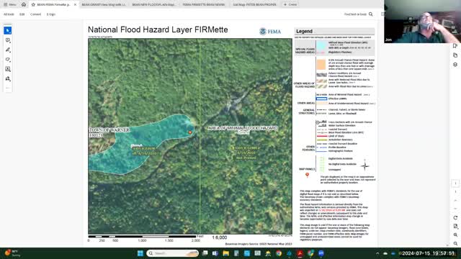Click the current page number box
461x259 pixels.
coord(455,183)
